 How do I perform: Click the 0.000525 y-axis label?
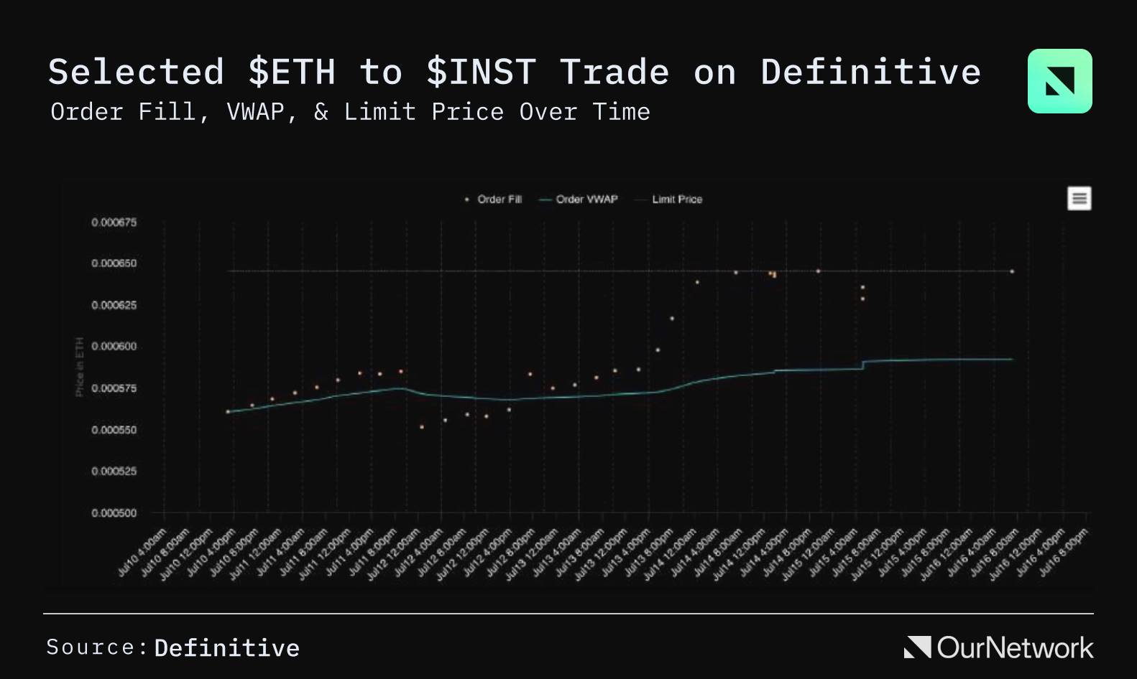pos(114,471)
